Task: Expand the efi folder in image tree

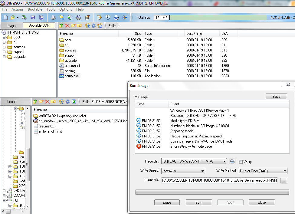Action: pos(4,42)
